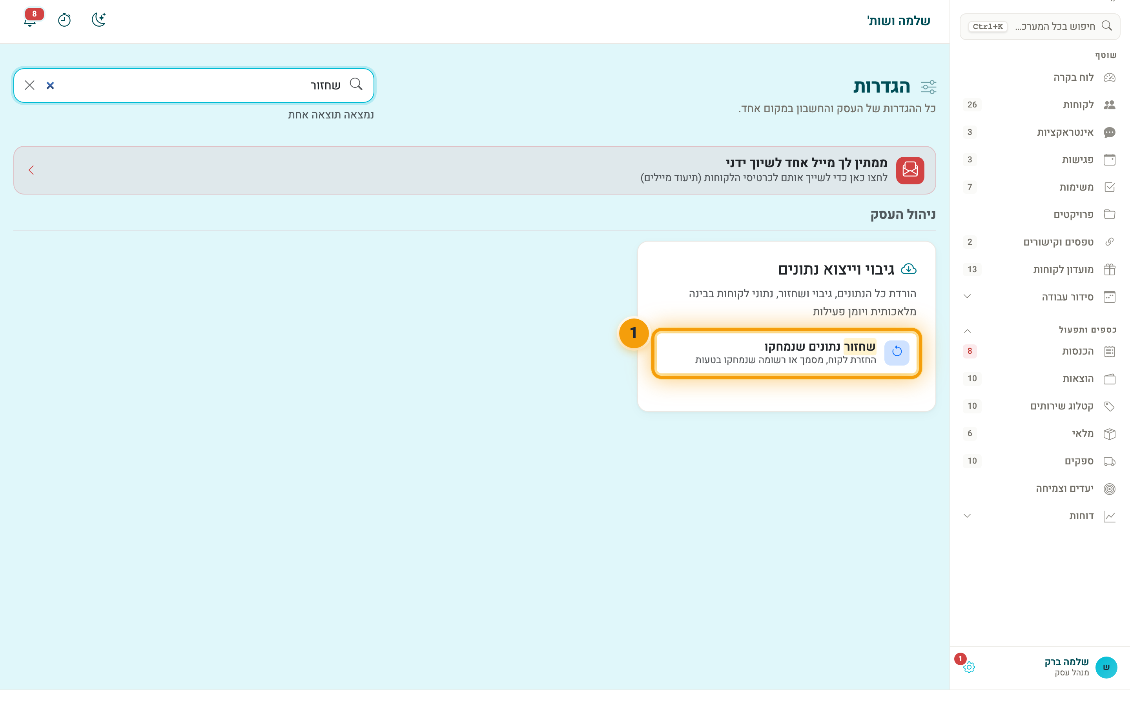Open the settings gear next to שלמה ברק
The width and height of the screenshot is (1130, 706).
tap(969, 667)
